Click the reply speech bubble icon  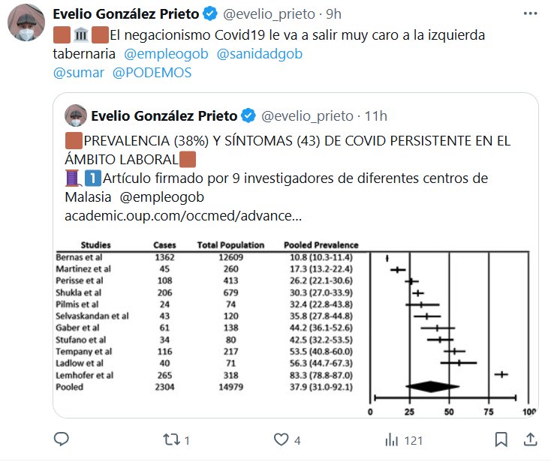tap(62, 439)
